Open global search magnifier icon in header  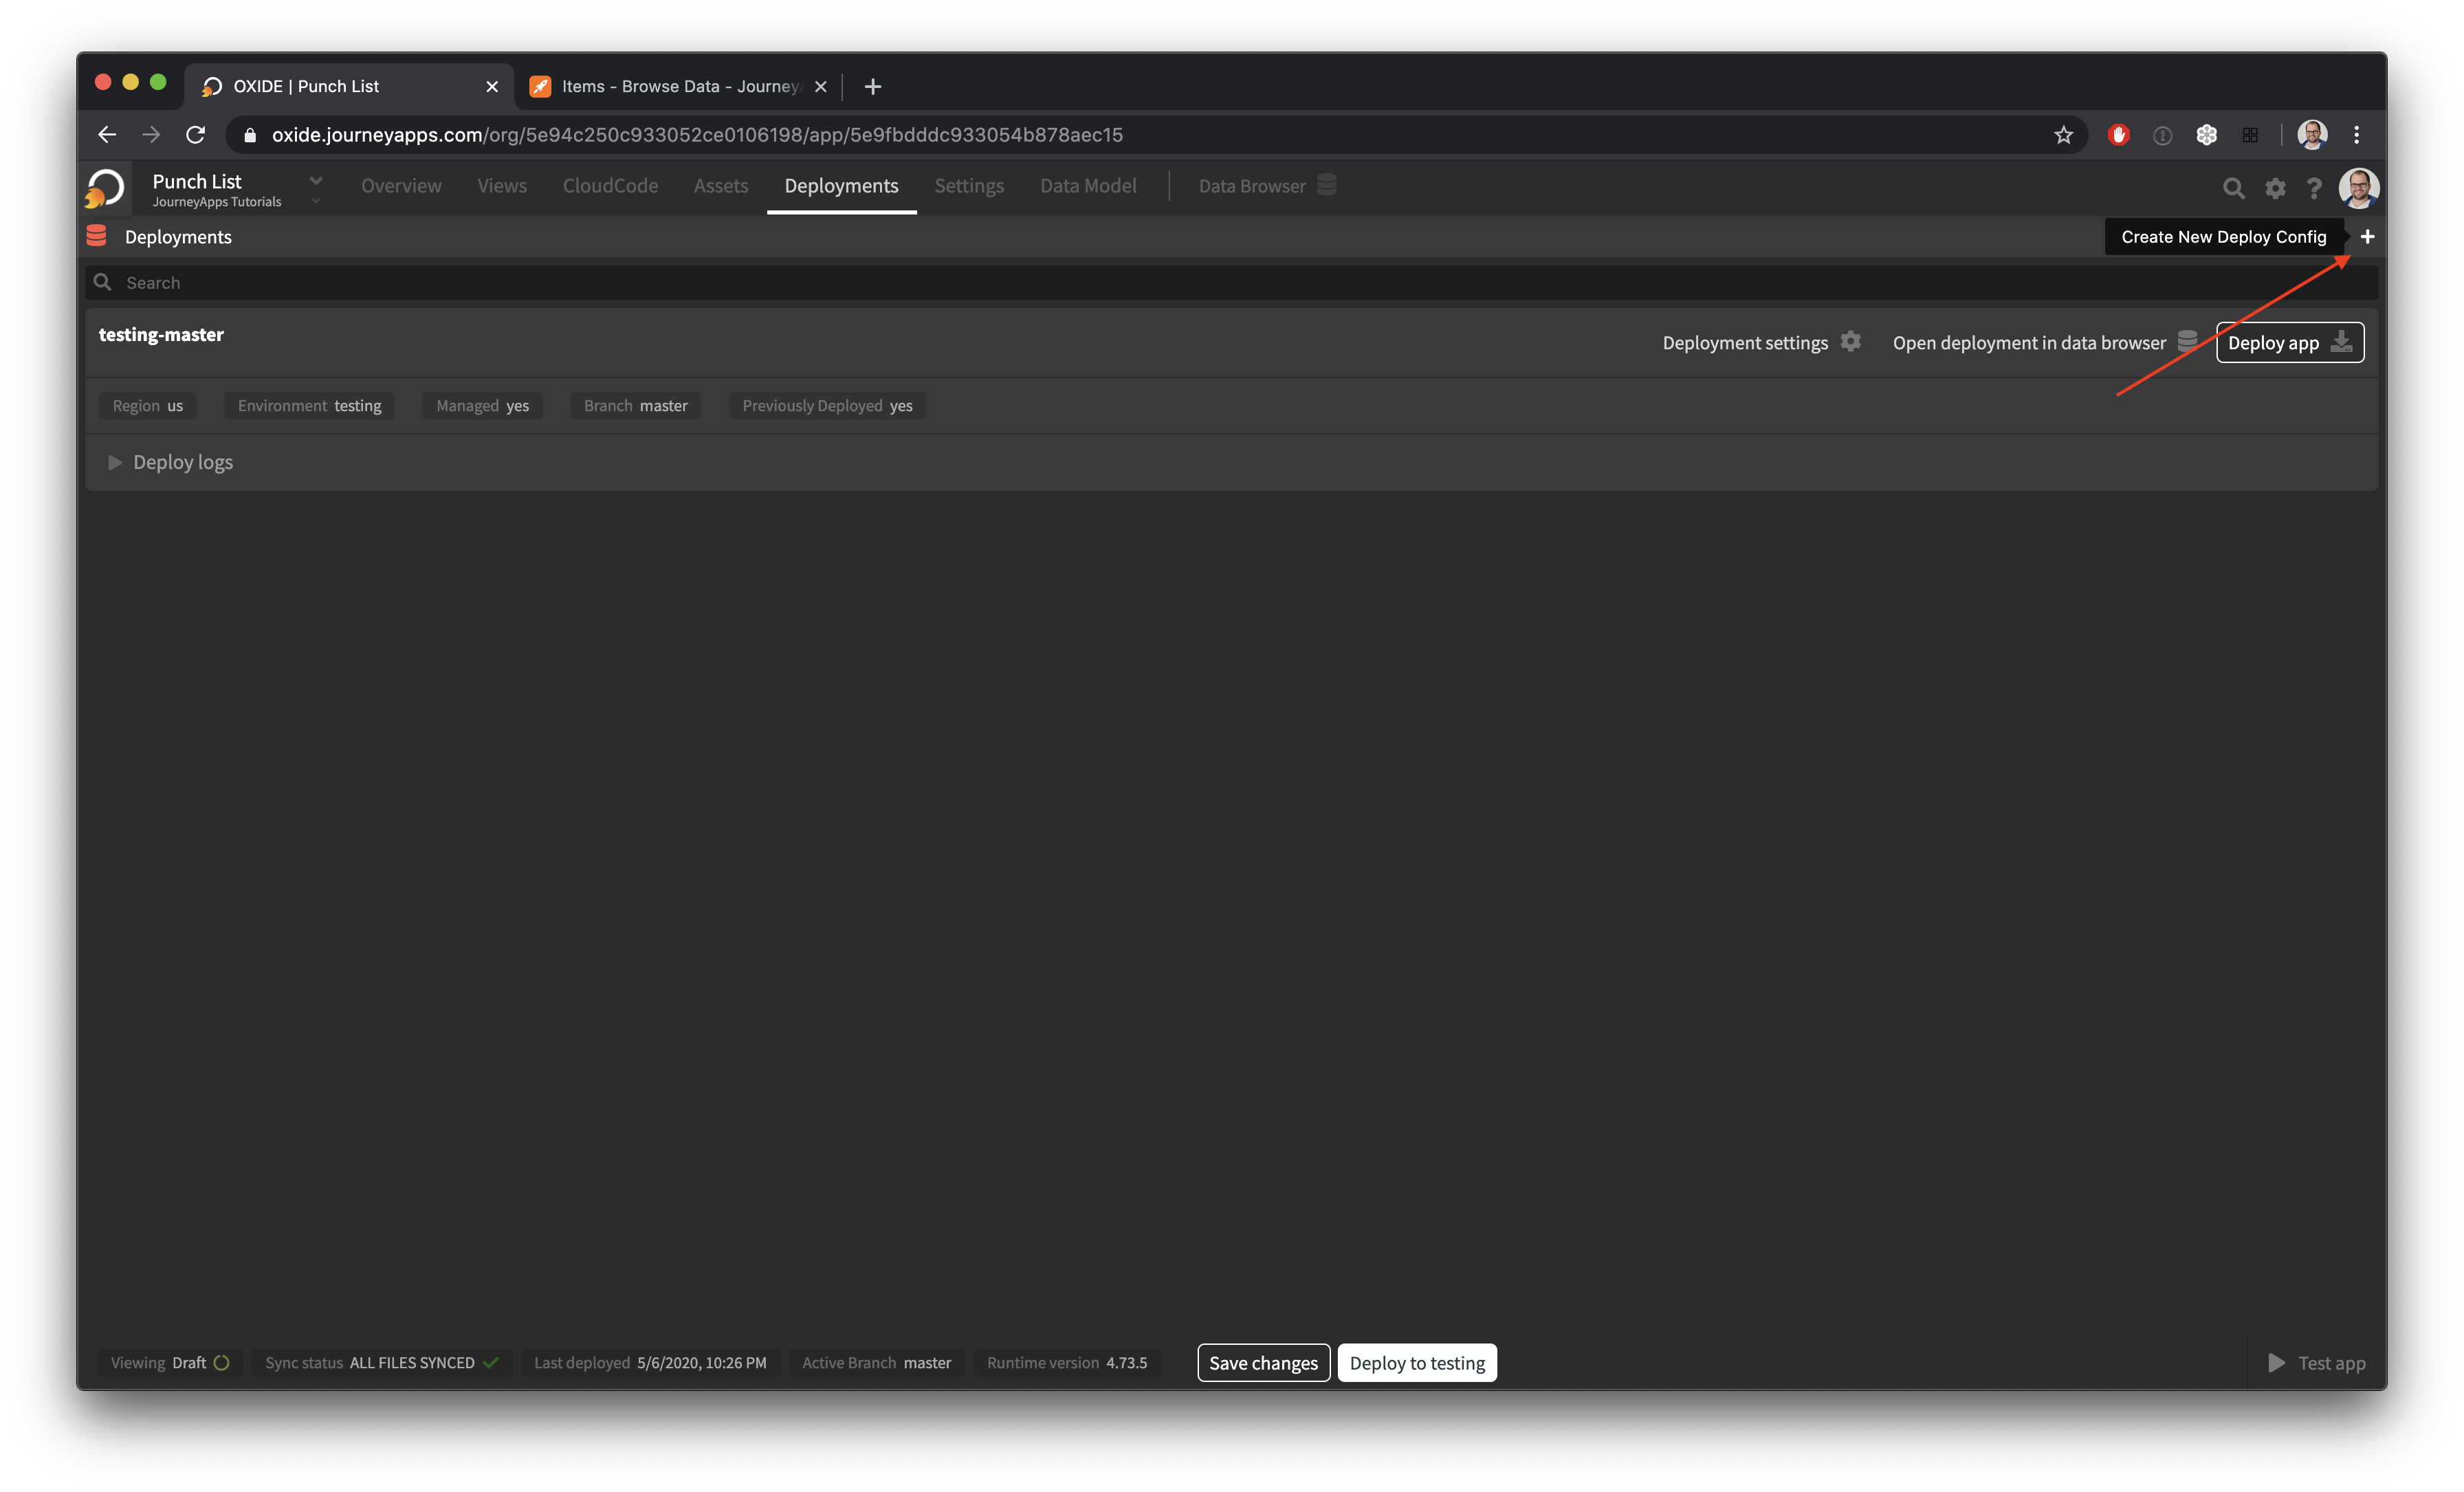pyautogui.click(x=2233, y=188)
